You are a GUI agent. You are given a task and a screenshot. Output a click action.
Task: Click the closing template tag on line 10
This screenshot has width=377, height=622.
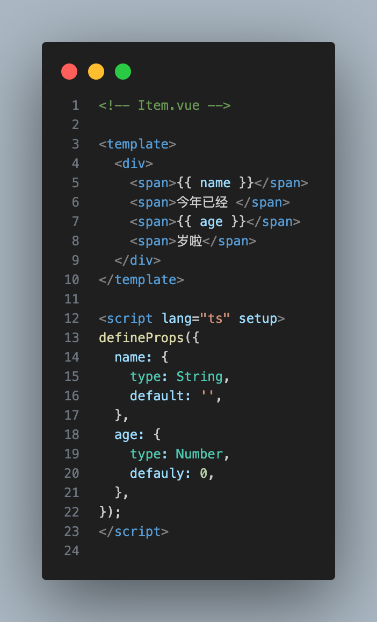click(142, 280)
